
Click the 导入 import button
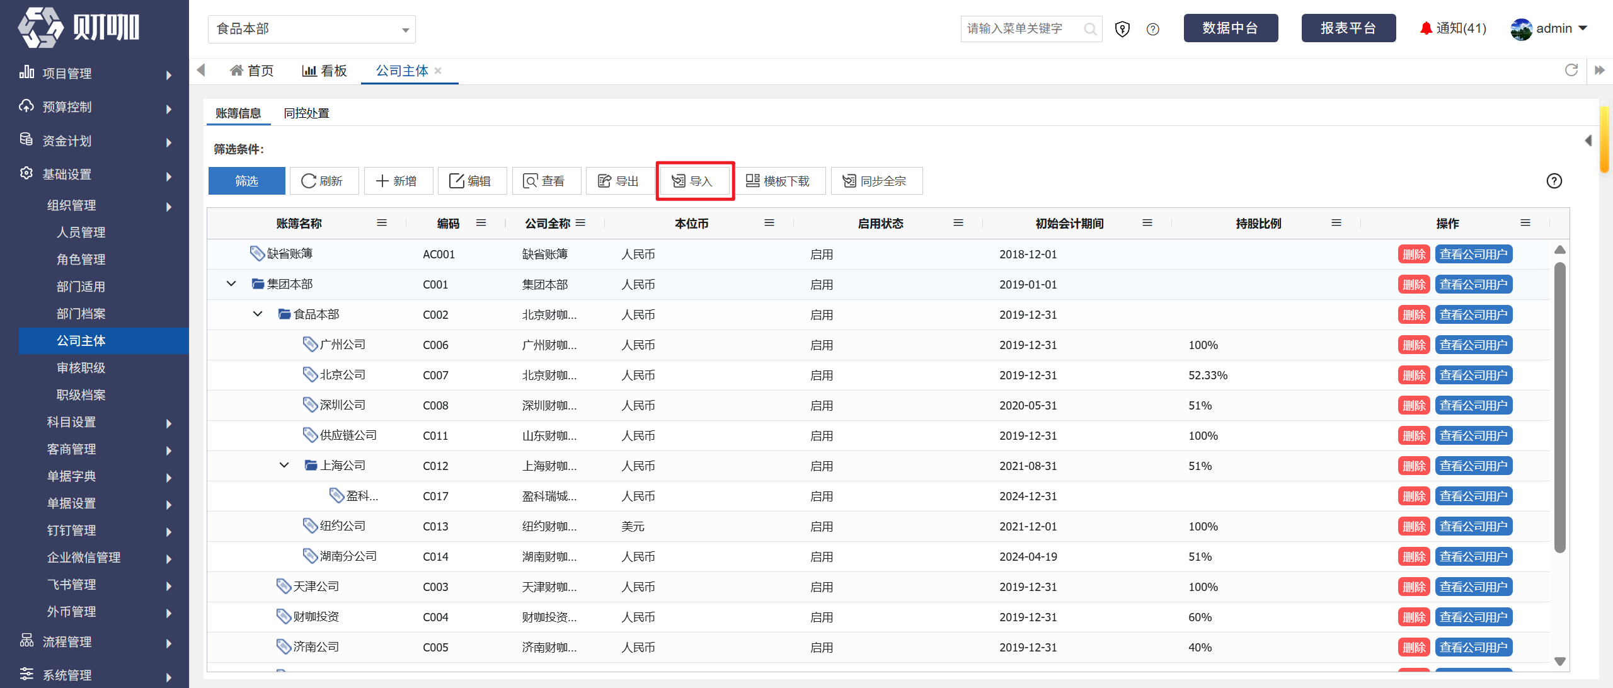coord(694,181)
